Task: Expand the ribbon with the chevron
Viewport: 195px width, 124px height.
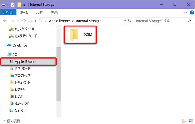Action: pos(186,12)
